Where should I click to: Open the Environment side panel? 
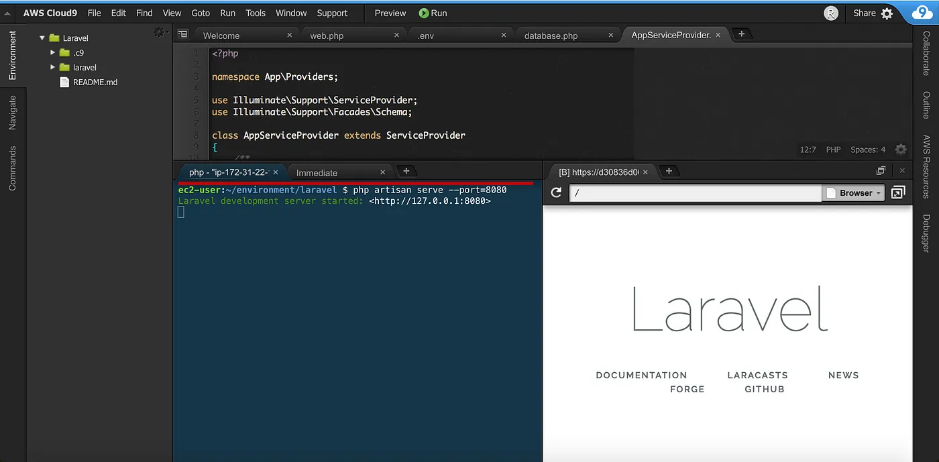click(12, 56)
